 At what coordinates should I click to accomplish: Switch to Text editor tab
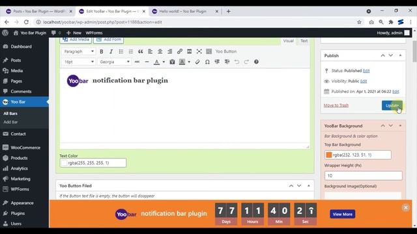304,41
